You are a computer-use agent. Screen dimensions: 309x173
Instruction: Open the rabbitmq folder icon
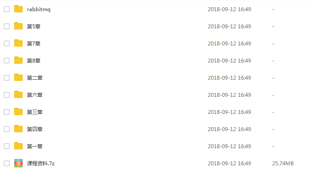pyautogui.click(x=18, y=9)
